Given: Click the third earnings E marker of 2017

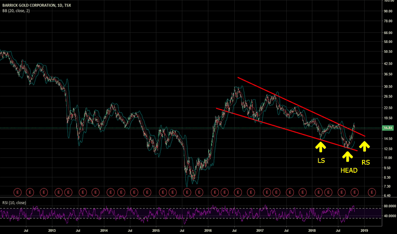Looking at the screenshot, I should [x=290, y=192].
